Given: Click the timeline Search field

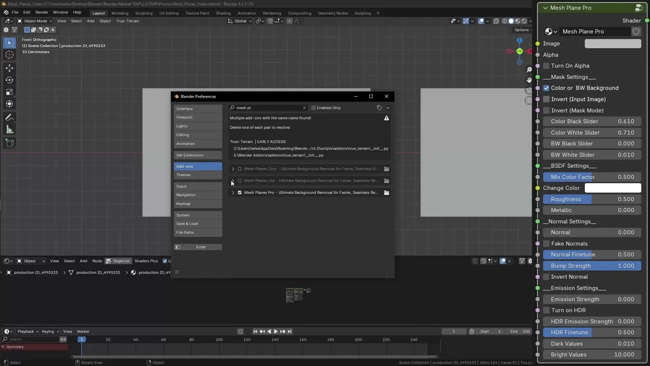Looking at the screenshot, I should click(30, 339).
